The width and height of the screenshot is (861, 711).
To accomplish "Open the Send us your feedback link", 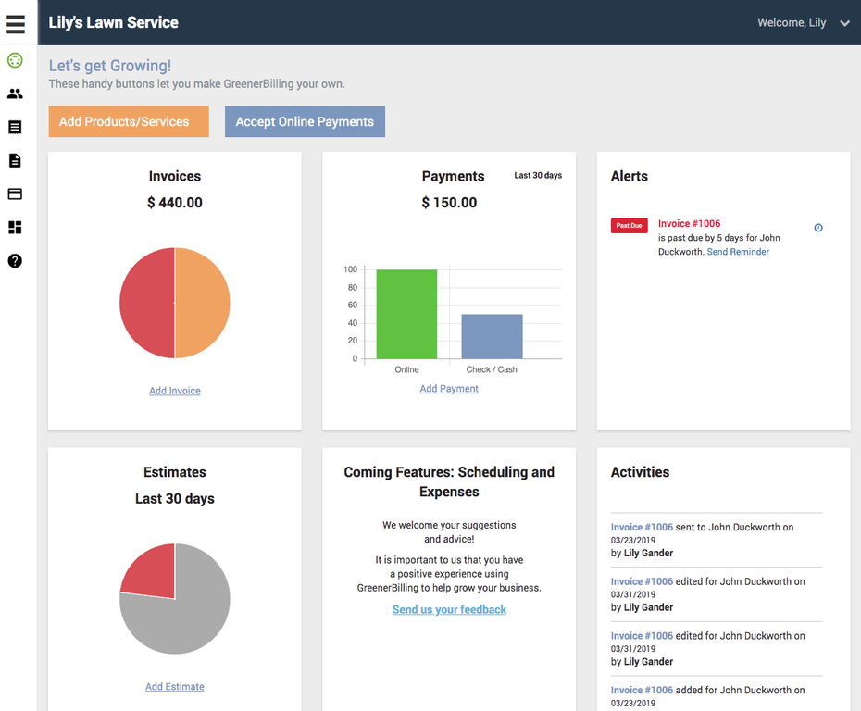I will point(449,609).
